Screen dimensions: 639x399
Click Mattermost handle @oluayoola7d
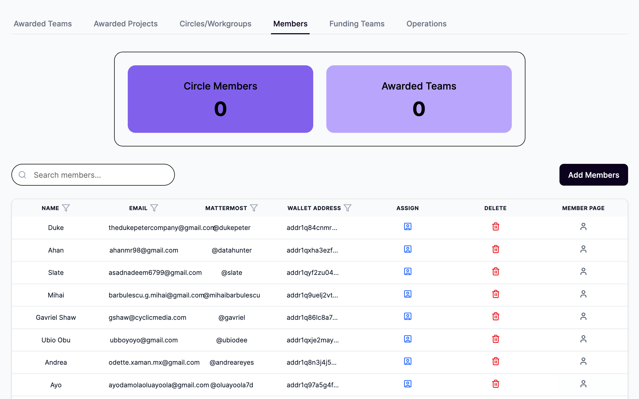pyautogui.click(x=232, y=385)
